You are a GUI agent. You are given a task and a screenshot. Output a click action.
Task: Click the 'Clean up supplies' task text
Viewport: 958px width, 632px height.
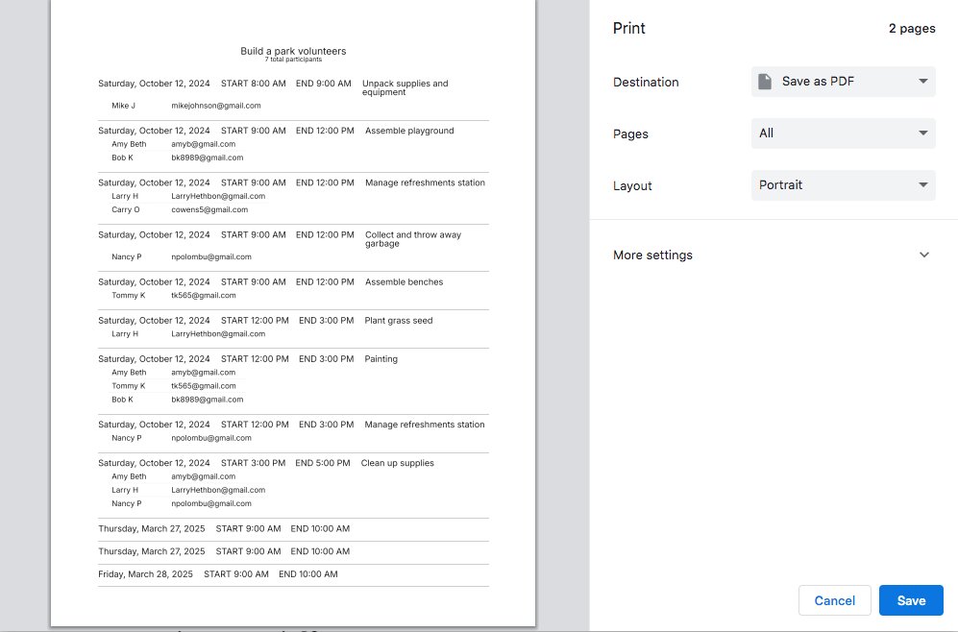(397, 463)
